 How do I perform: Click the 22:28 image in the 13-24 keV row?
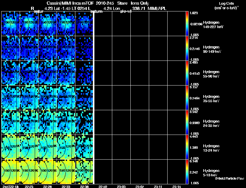pos(48,147)
